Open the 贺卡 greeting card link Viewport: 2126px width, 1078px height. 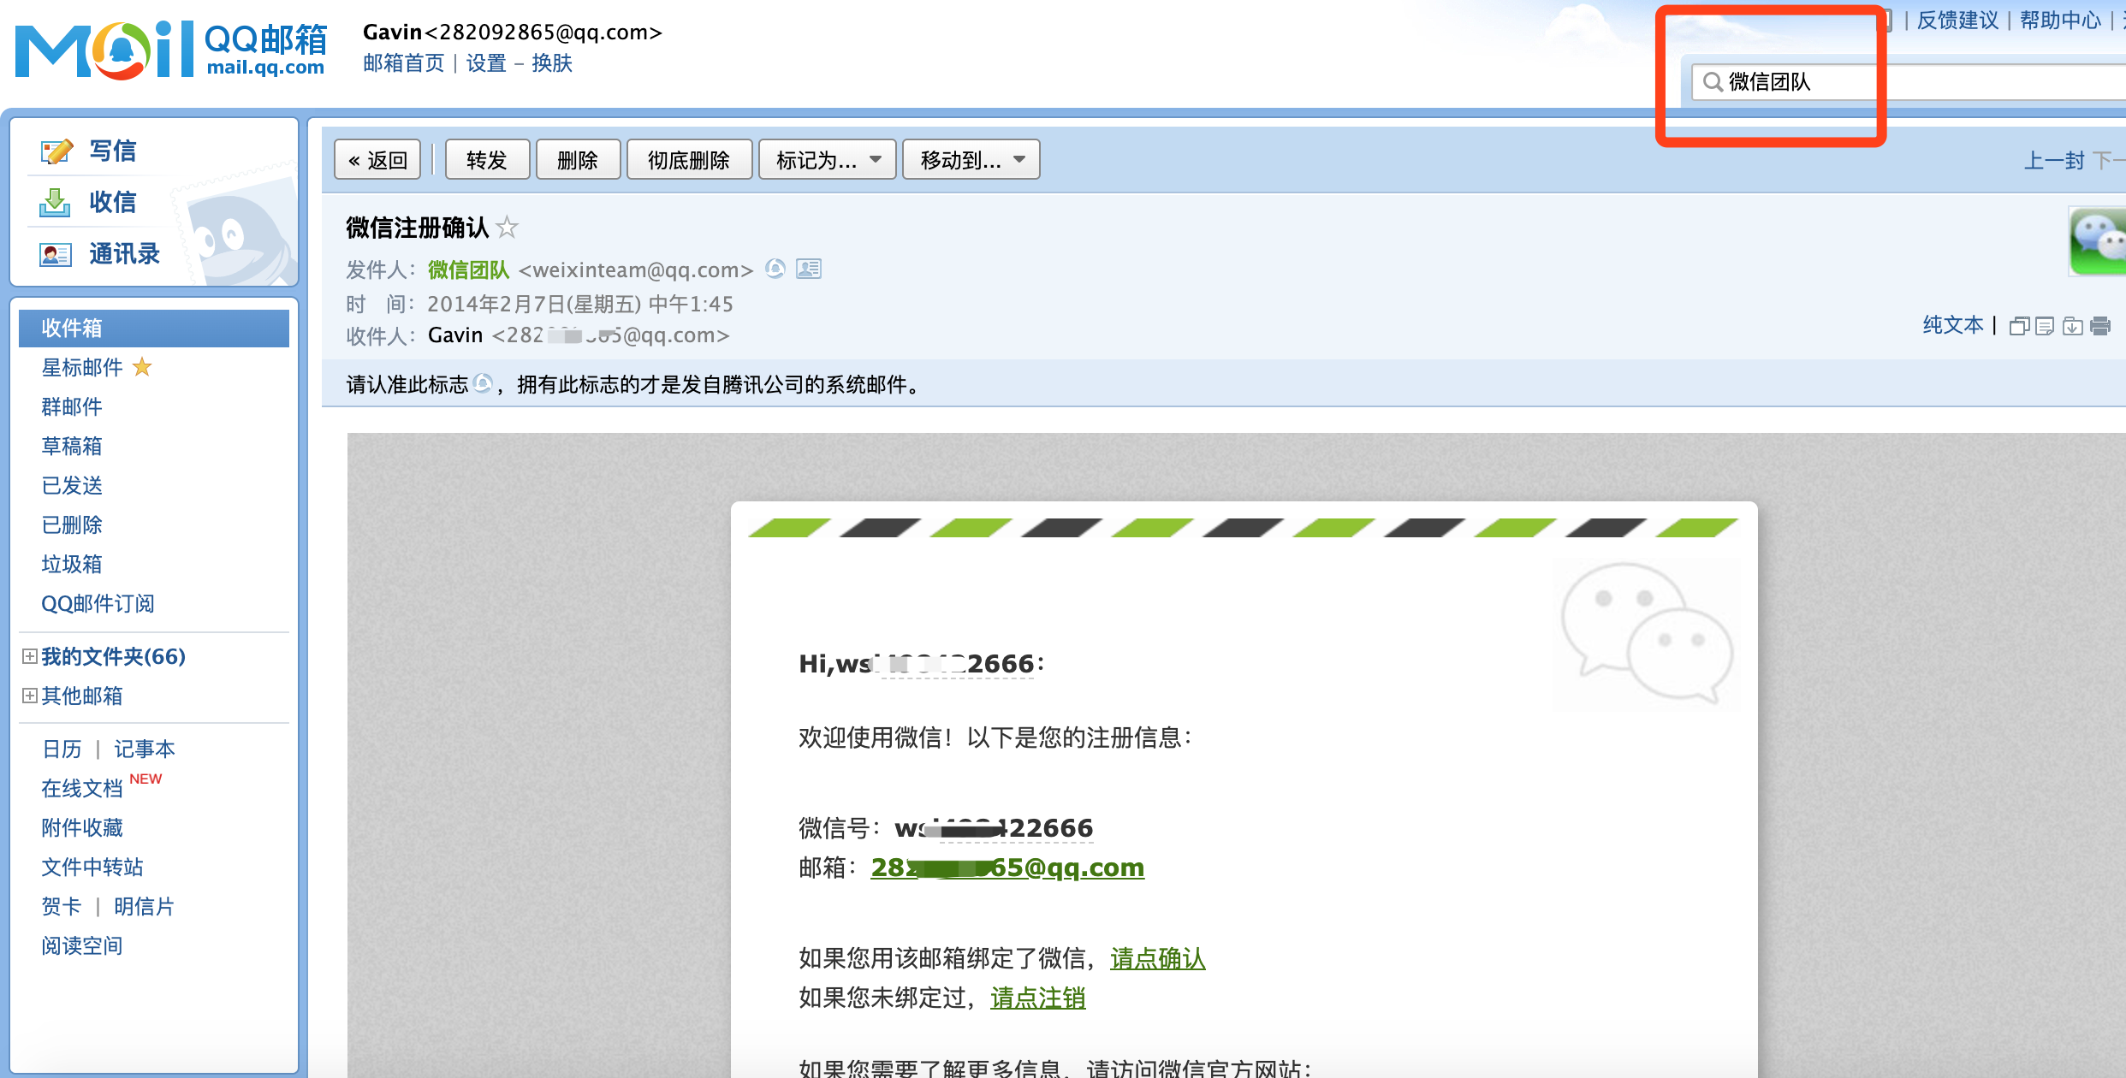[62, 907]
